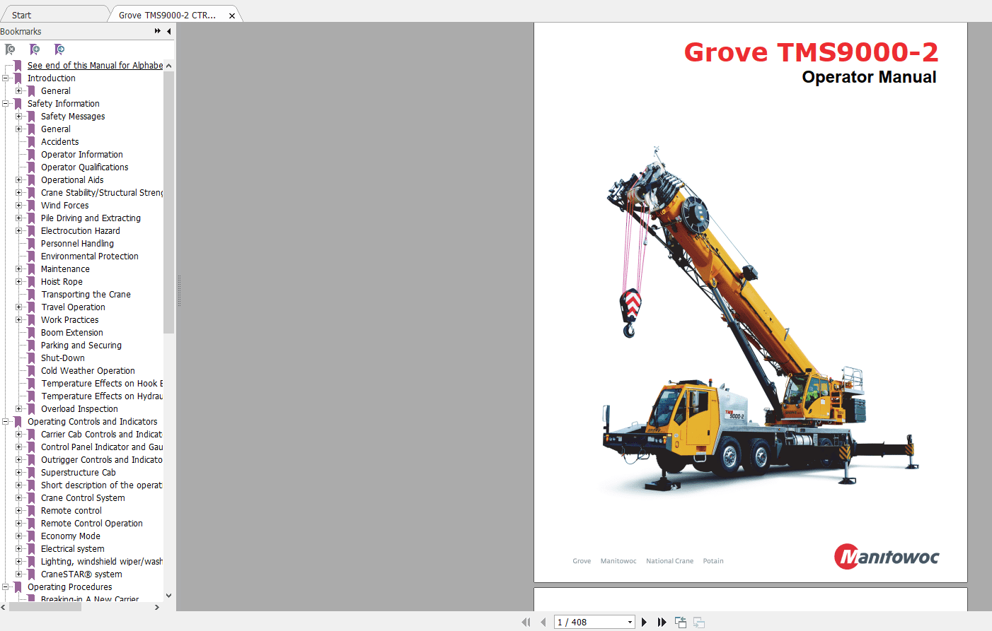Open the Electrocution Hazard bookmark
Viewport: 992px width, 631px height.
pyautogui.click(x=80, y=230)
